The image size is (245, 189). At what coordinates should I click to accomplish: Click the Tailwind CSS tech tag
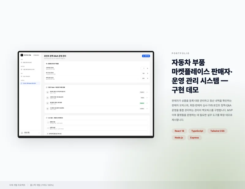[x=217, y=131]
